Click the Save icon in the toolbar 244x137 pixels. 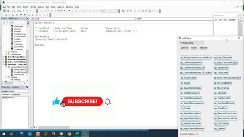8,11
